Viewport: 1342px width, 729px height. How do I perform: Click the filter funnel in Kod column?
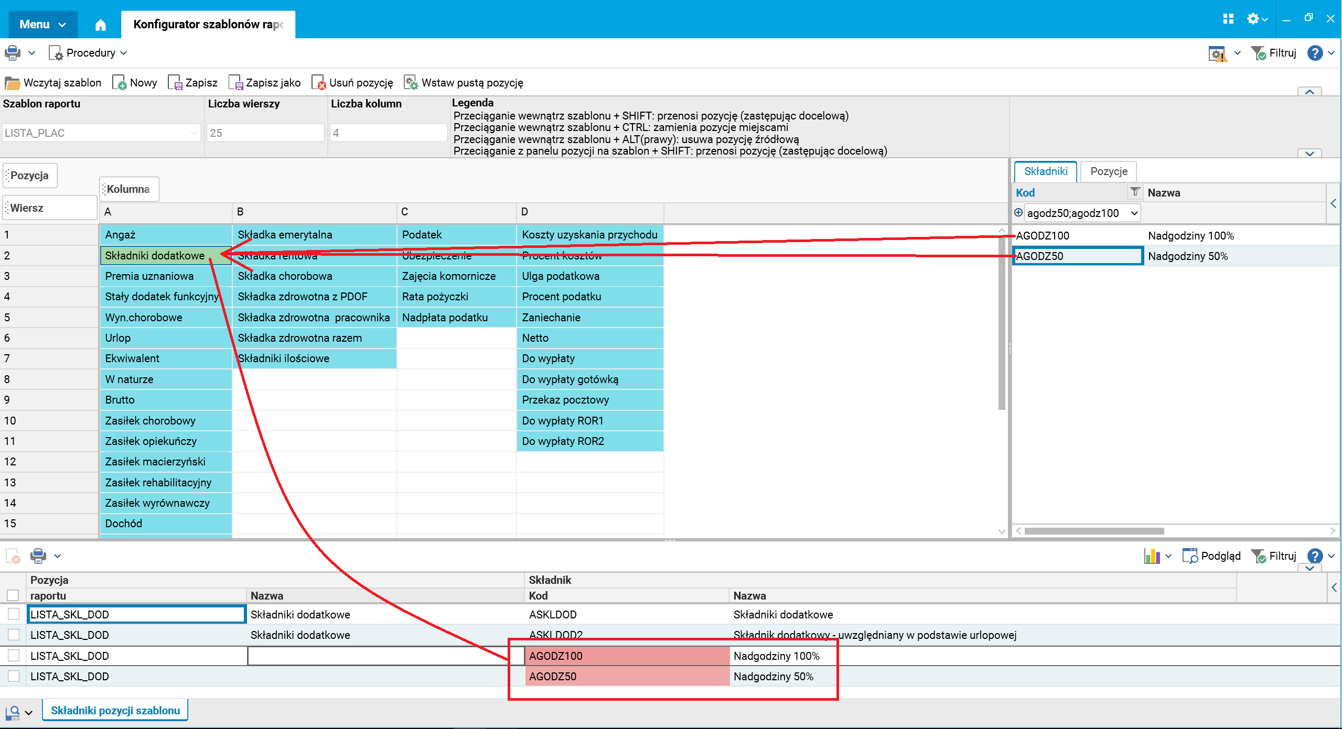point(1135,192)
